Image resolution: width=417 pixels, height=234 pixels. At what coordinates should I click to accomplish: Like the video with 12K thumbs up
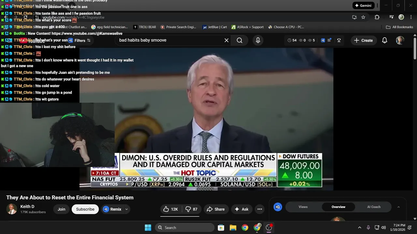click(171, 209)
